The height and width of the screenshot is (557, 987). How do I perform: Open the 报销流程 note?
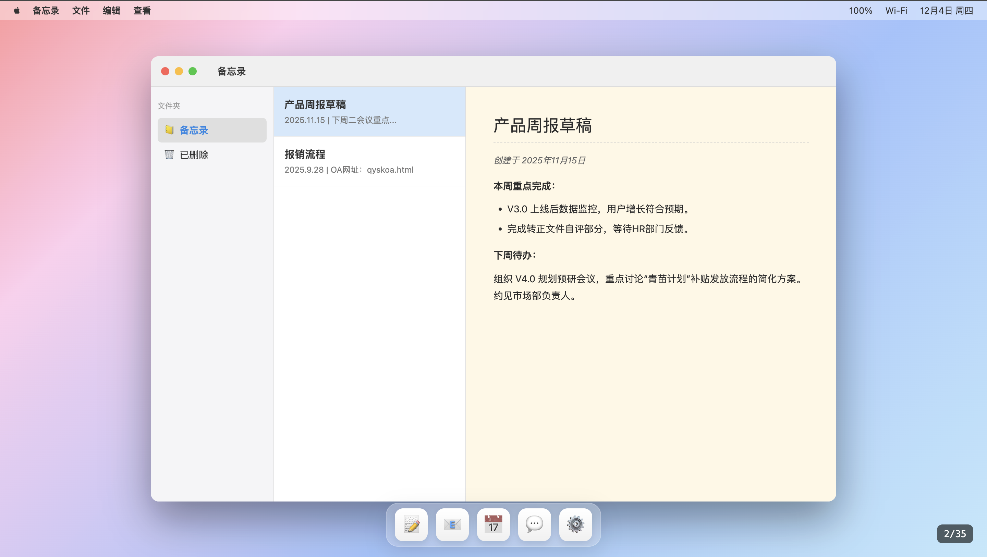click(369, 161)
